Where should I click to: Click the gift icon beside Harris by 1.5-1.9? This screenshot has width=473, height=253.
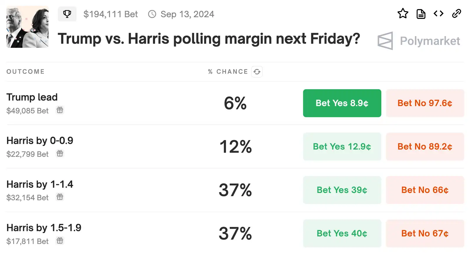pyautogui.click(x=60, y=241)
